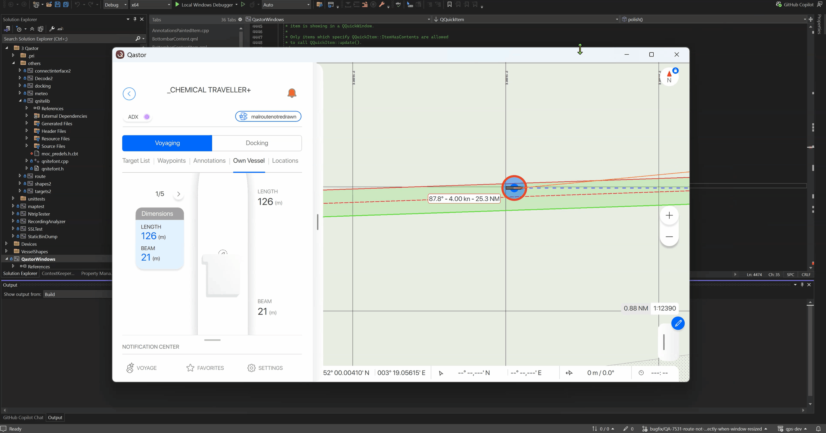
Task: Switch to Voyaging mode
Action: (x=167, y=143)
